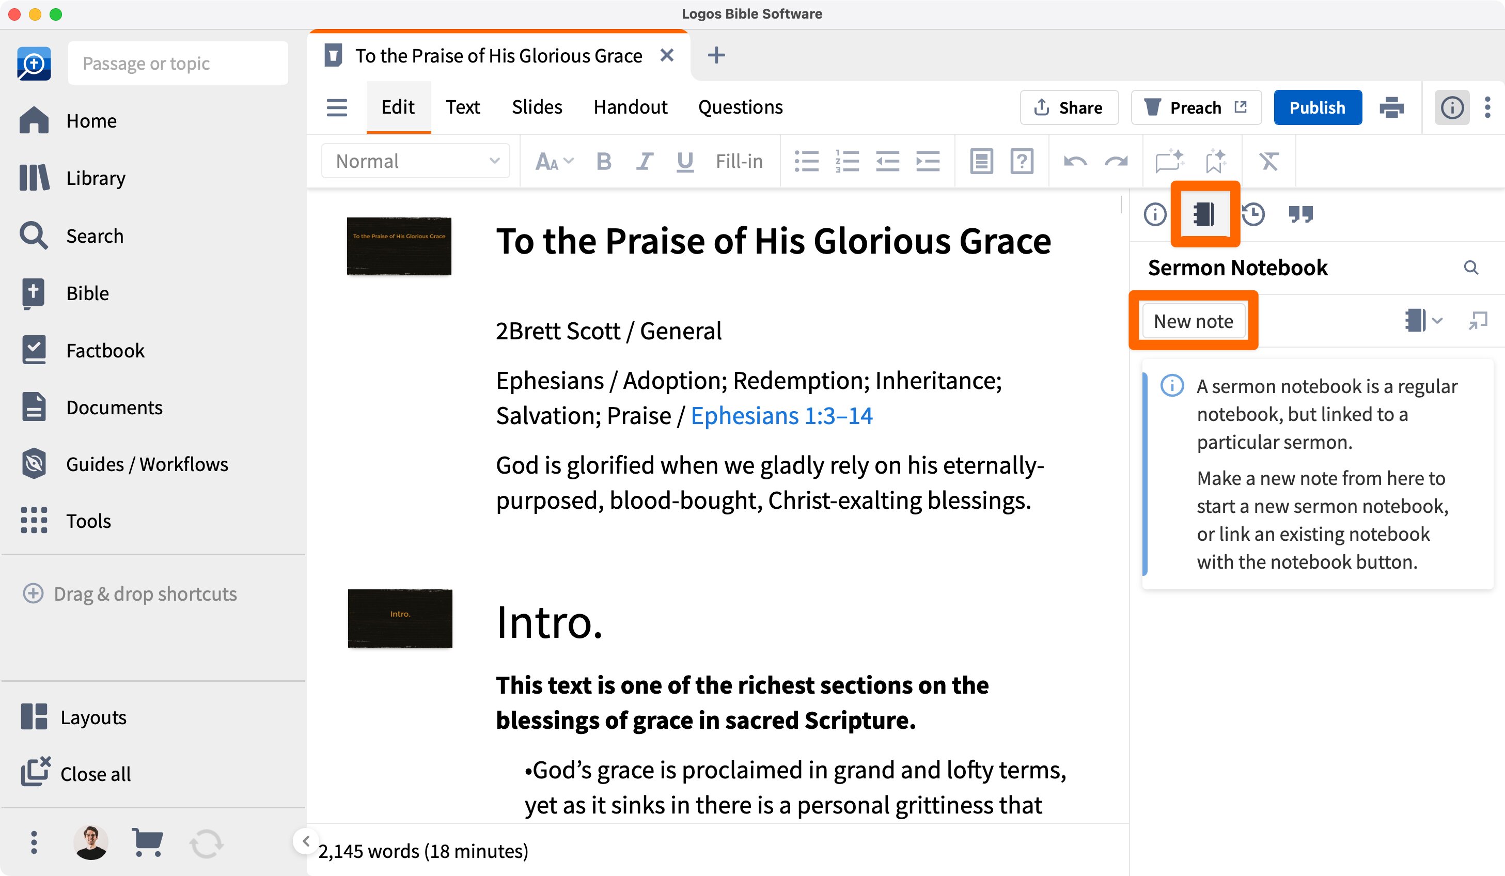
Task: Toggle numbered list
Action: coord(847,161)
